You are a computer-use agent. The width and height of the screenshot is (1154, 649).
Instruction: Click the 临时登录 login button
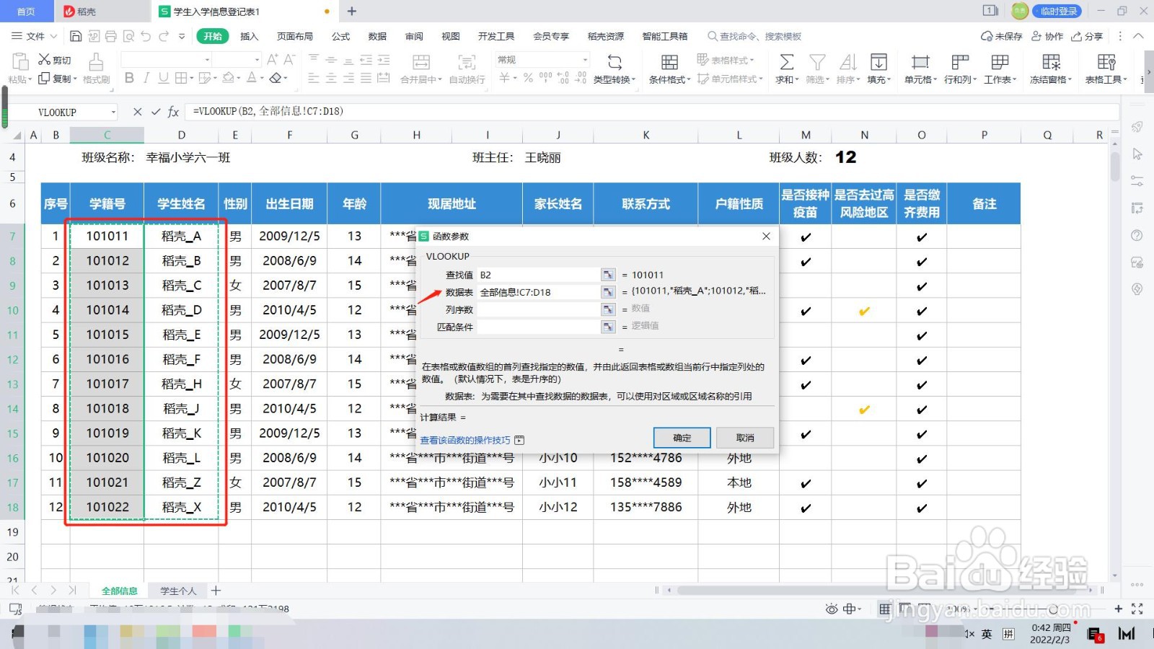click(x=1057, y=11)
